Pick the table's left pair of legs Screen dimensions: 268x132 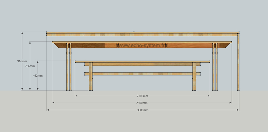(69, 67)
